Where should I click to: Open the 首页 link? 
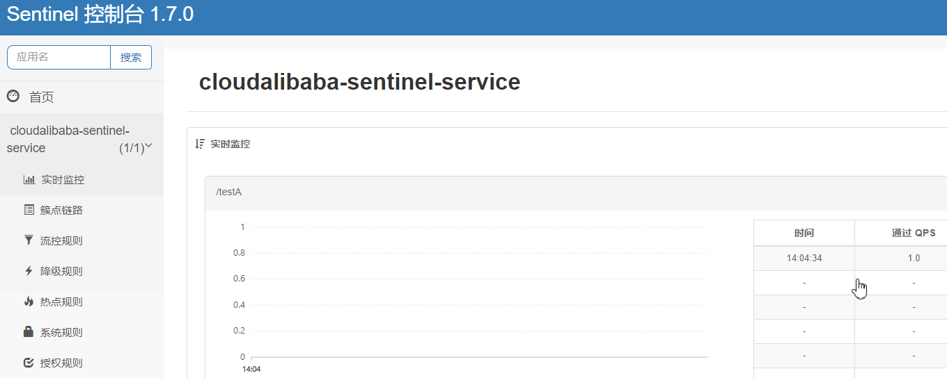click(41, 97)
